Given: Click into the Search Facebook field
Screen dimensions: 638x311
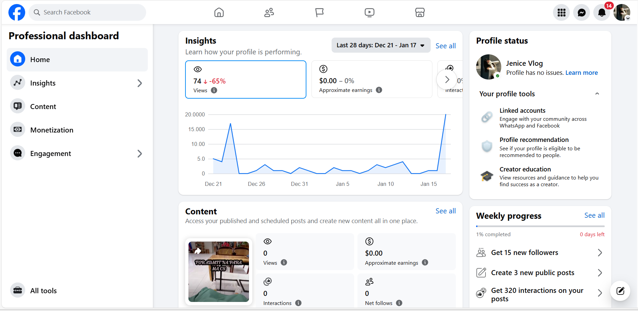Looking at the screenshot, I should click(87, 12).
